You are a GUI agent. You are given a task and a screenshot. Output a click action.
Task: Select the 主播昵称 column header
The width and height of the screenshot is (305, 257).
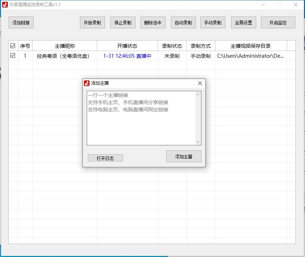[x=65, y=46]
